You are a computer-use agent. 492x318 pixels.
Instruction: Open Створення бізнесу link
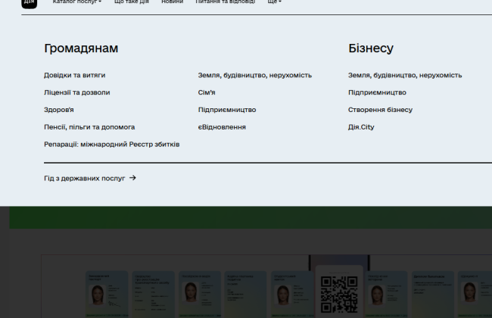pyautogui.click(x=380, y=110)
